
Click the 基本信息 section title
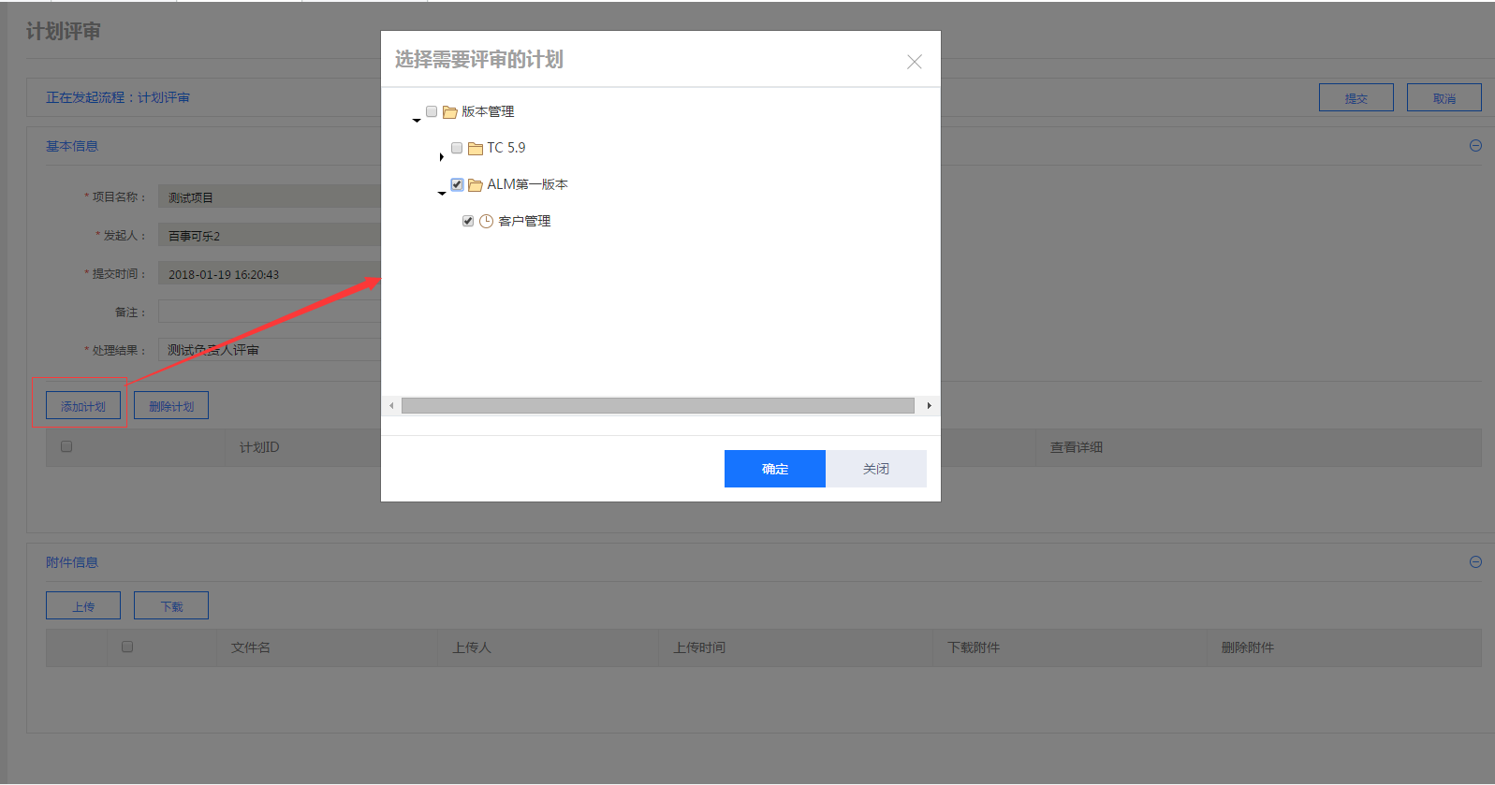pos(72,146)
